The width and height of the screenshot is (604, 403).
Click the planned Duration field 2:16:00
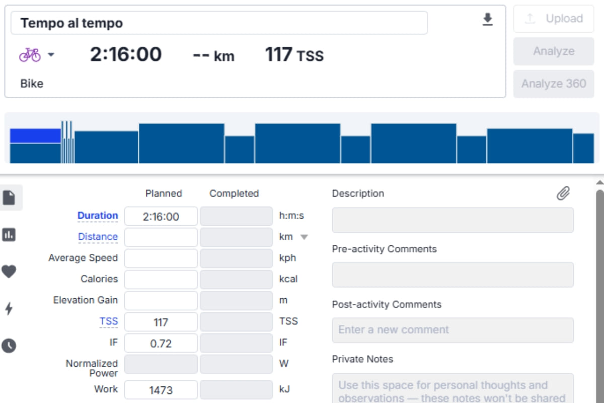click(161, 217)
